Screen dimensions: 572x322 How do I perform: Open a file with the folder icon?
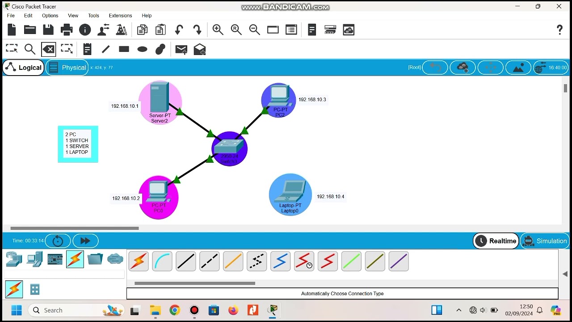tap(30, 30)
